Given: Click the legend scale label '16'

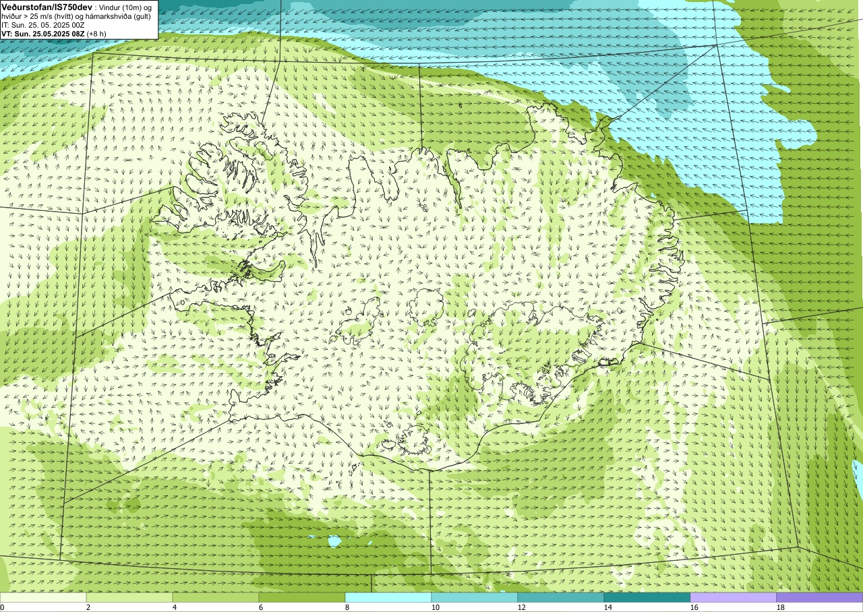Looking at the screenshot, I should 694,607.
